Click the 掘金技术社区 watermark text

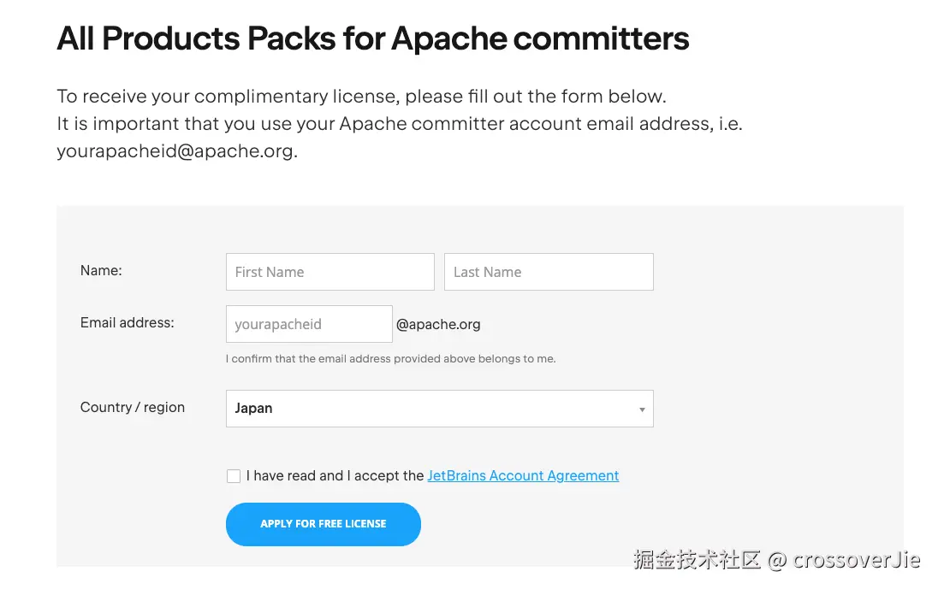pyautogui.click(x=697, y=560)
